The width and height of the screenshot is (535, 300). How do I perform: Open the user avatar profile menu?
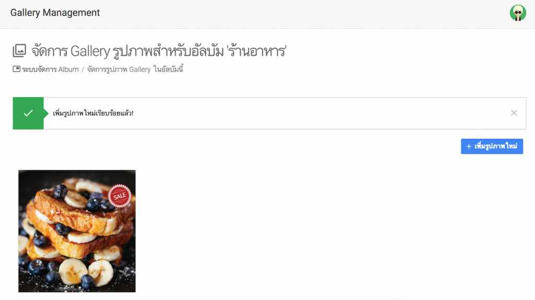click(x=518, y=13)
